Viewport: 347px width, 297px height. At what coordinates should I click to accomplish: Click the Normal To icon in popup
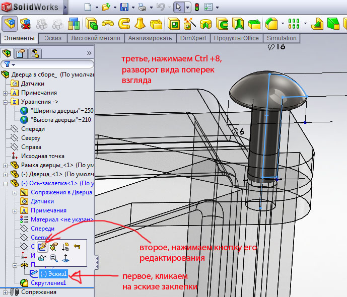66,258
